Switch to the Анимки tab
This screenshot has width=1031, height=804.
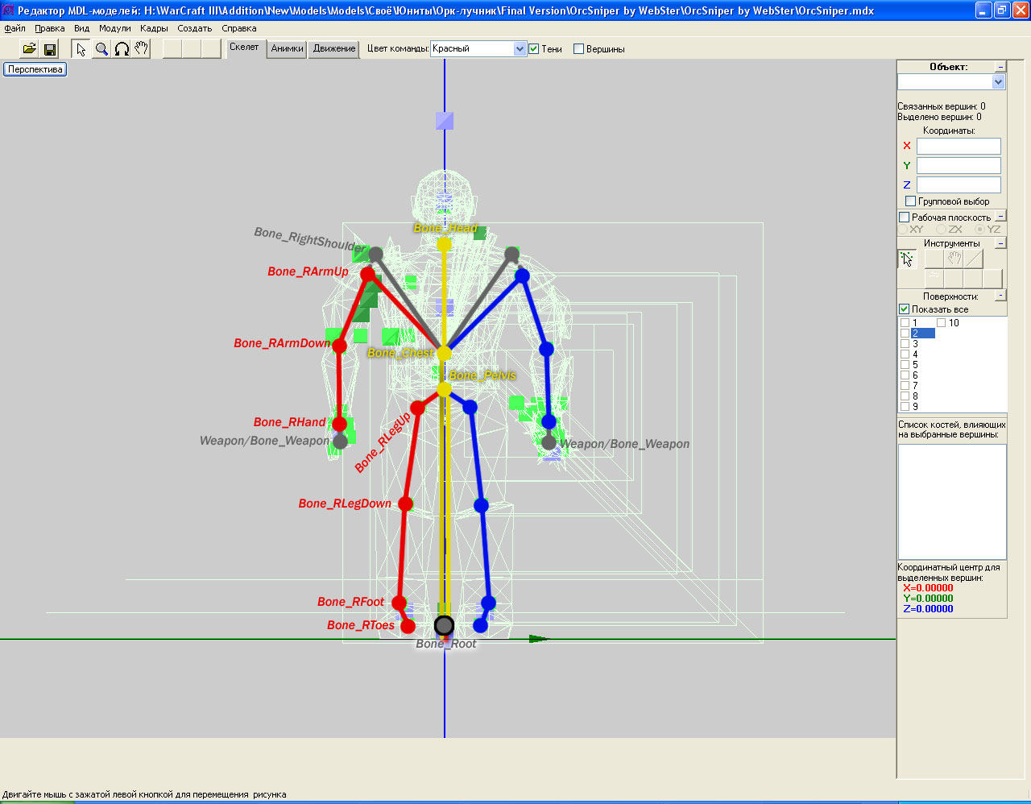click(287, 48)
